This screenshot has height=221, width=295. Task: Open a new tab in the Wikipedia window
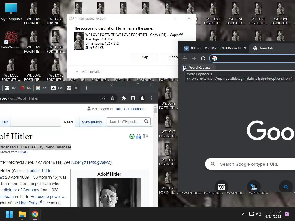coord(86,88)
